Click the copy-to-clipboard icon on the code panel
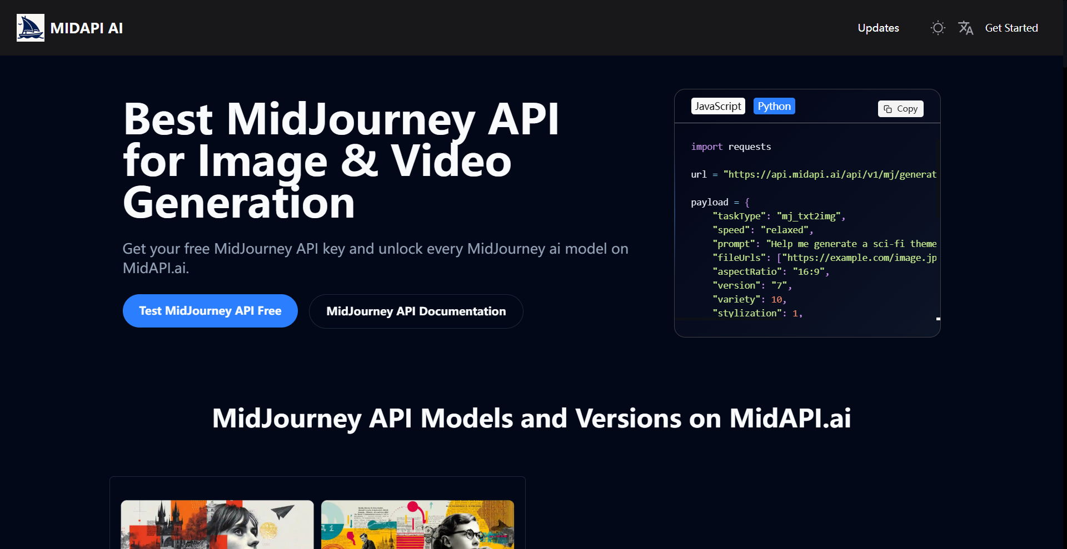This screenshot has width=1067, height=549. coord(887,109)
